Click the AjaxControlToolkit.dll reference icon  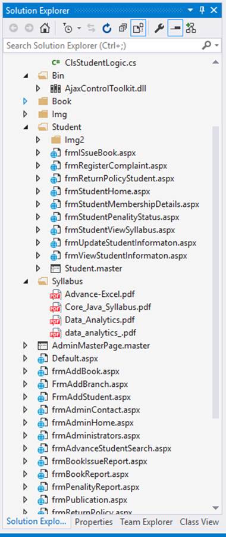(55, 88)
